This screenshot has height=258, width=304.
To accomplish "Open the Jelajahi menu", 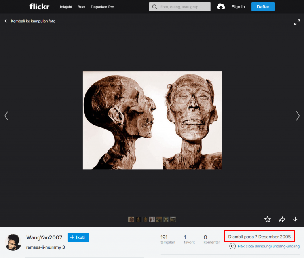I will (65, 7).
